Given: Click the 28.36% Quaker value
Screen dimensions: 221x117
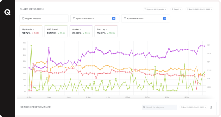Looking at the screenshot, I should (x=77, y=33).
